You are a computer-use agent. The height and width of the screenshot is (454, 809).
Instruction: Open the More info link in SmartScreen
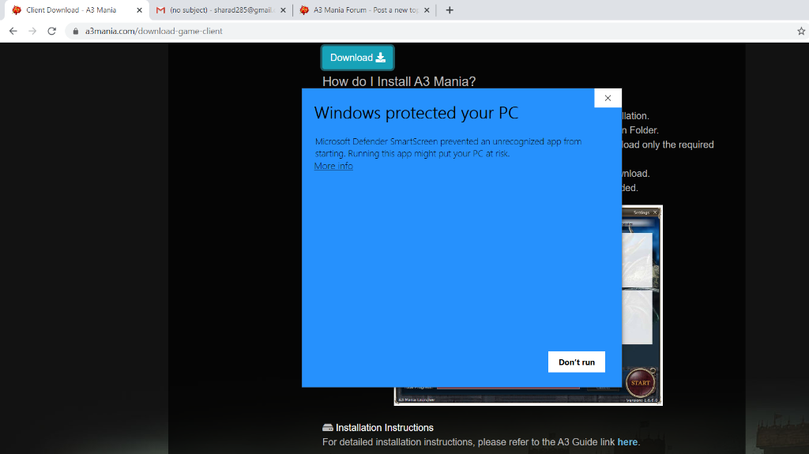[x=333, y=166]
